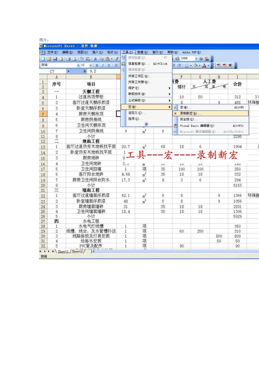Open Visual Basic 编辑器 from submenu
The image size is (259, 366).
(x=210, y=126)
